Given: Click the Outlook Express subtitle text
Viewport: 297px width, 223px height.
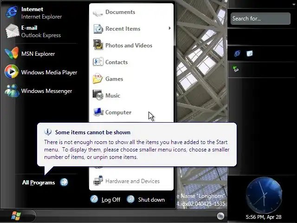Looking at the screenshot, I should coord(41,35).
